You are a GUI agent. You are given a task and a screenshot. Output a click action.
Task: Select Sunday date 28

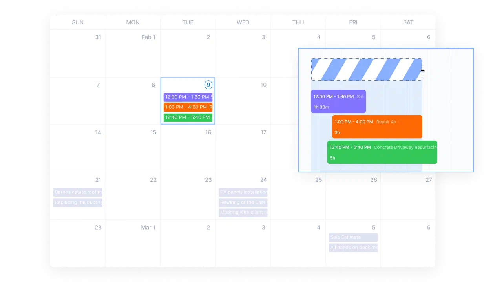(98, 227)
